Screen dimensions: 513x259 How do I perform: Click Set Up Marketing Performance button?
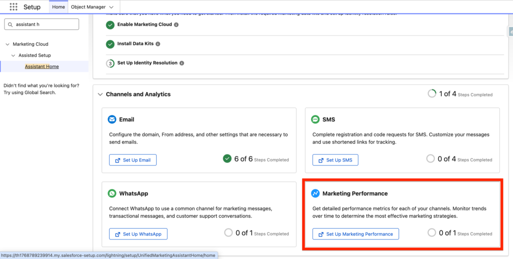[x=356, y=234]
